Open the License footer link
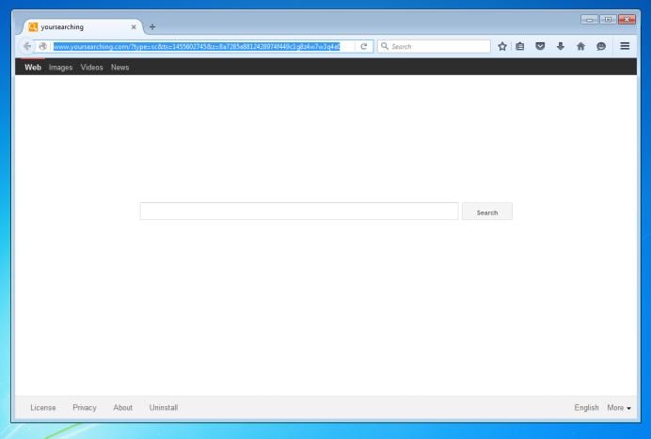 tap(43, 407)
